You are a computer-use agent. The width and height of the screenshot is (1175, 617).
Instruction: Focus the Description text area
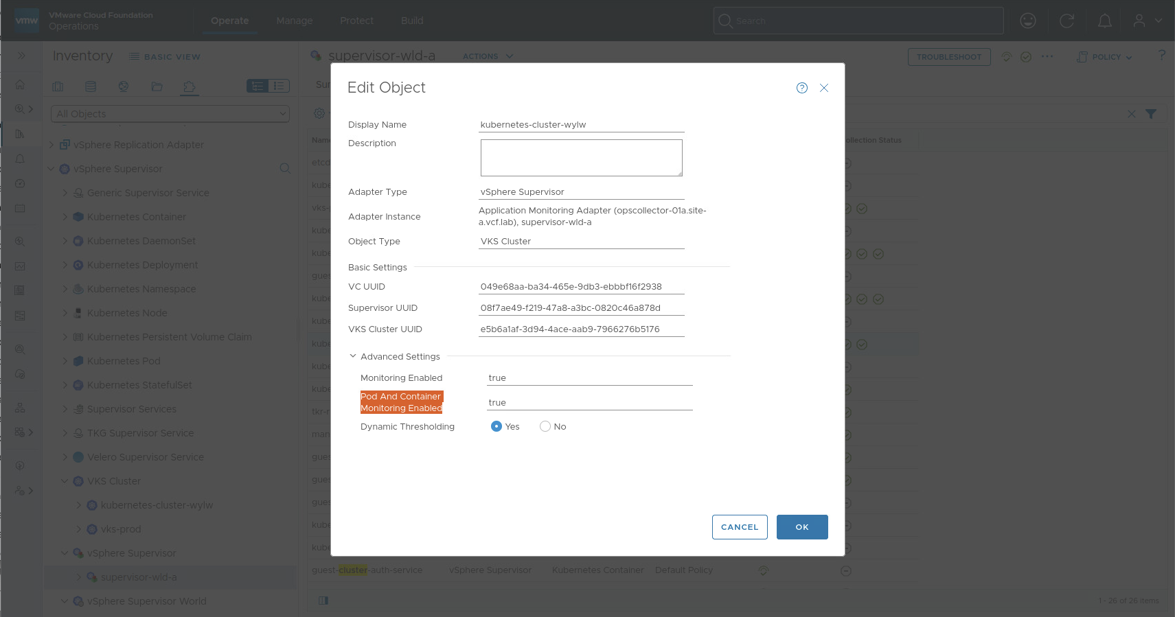tap(582, 158)
